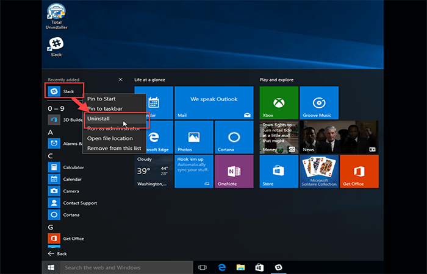Go Back from the all apps list

(57, 254)
